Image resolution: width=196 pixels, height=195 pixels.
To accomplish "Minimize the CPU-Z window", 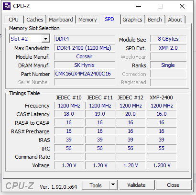I will point(139,6).
